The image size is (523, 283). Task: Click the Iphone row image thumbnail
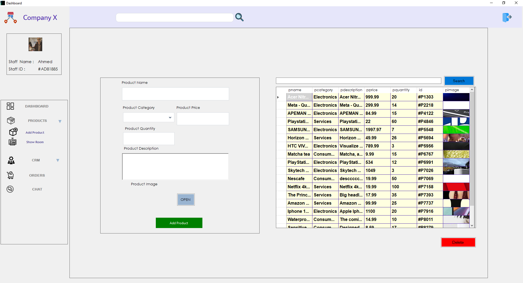point(456,211)
